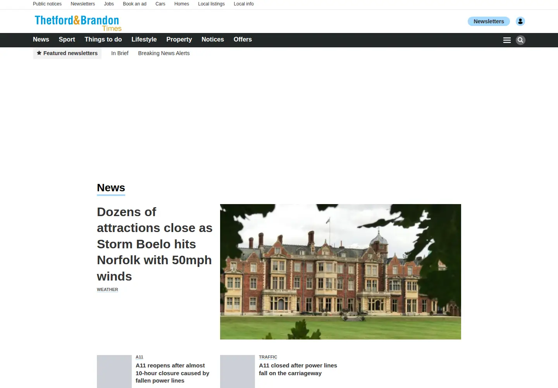Open the Jobs link
This screenshot has width=558, height=388.
[109, 4]
